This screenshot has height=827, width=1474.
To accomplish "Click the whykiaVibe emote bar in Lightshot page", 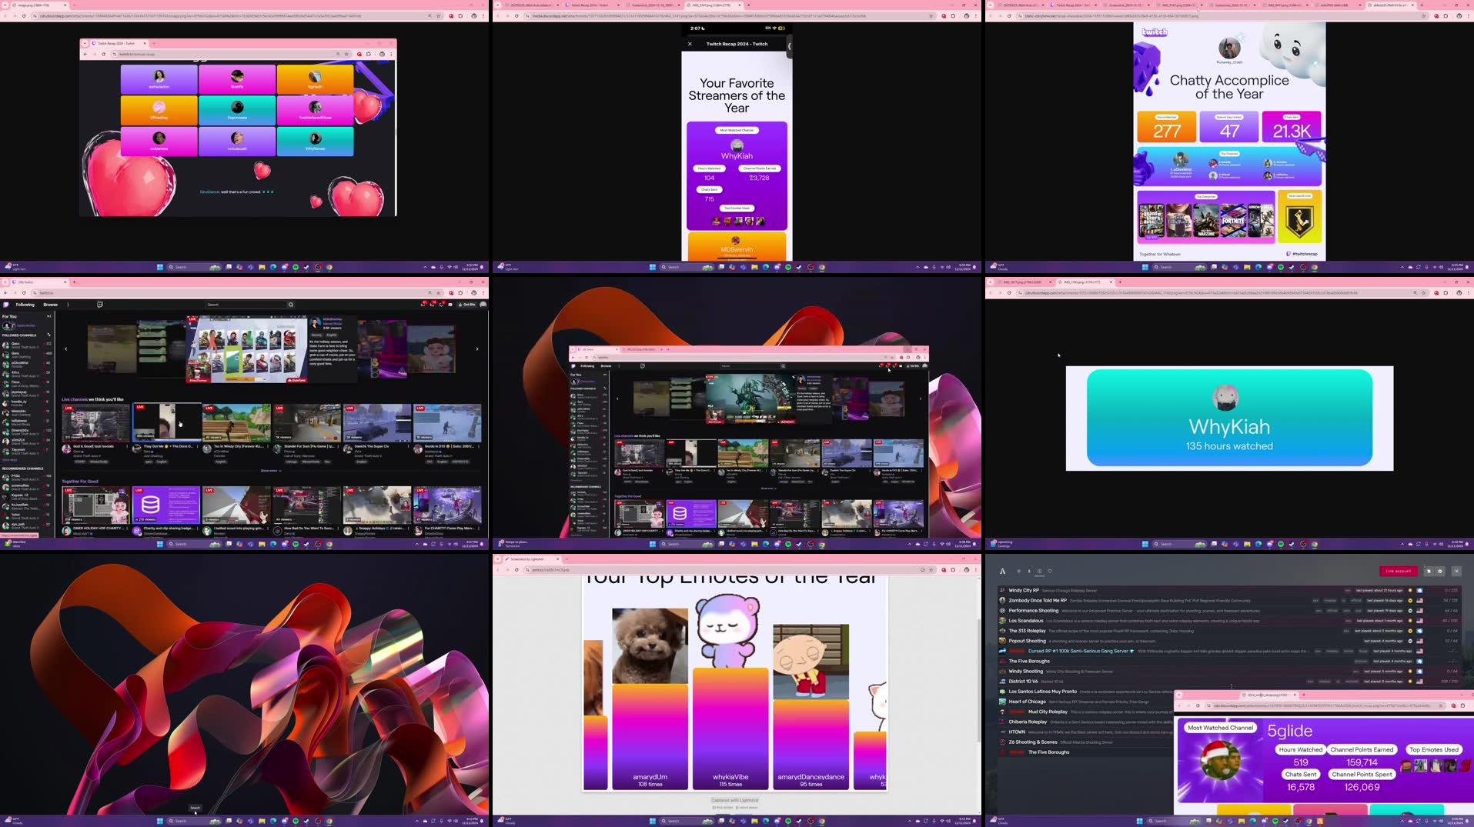I will (730, 729).
